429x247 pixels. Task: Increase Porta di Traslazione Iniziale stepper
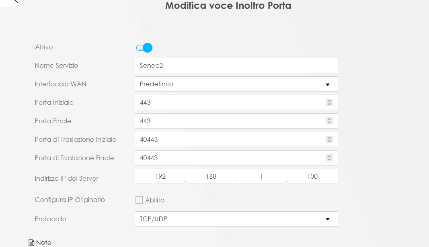tap(329, 138)
